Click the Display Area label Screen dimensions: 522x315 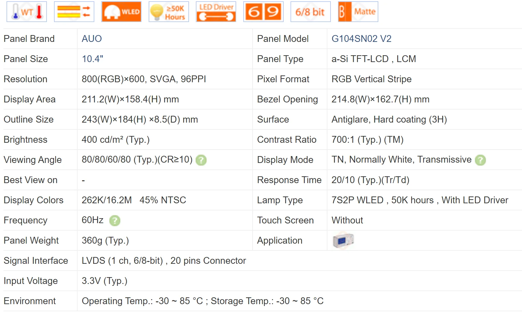(29, 99)
